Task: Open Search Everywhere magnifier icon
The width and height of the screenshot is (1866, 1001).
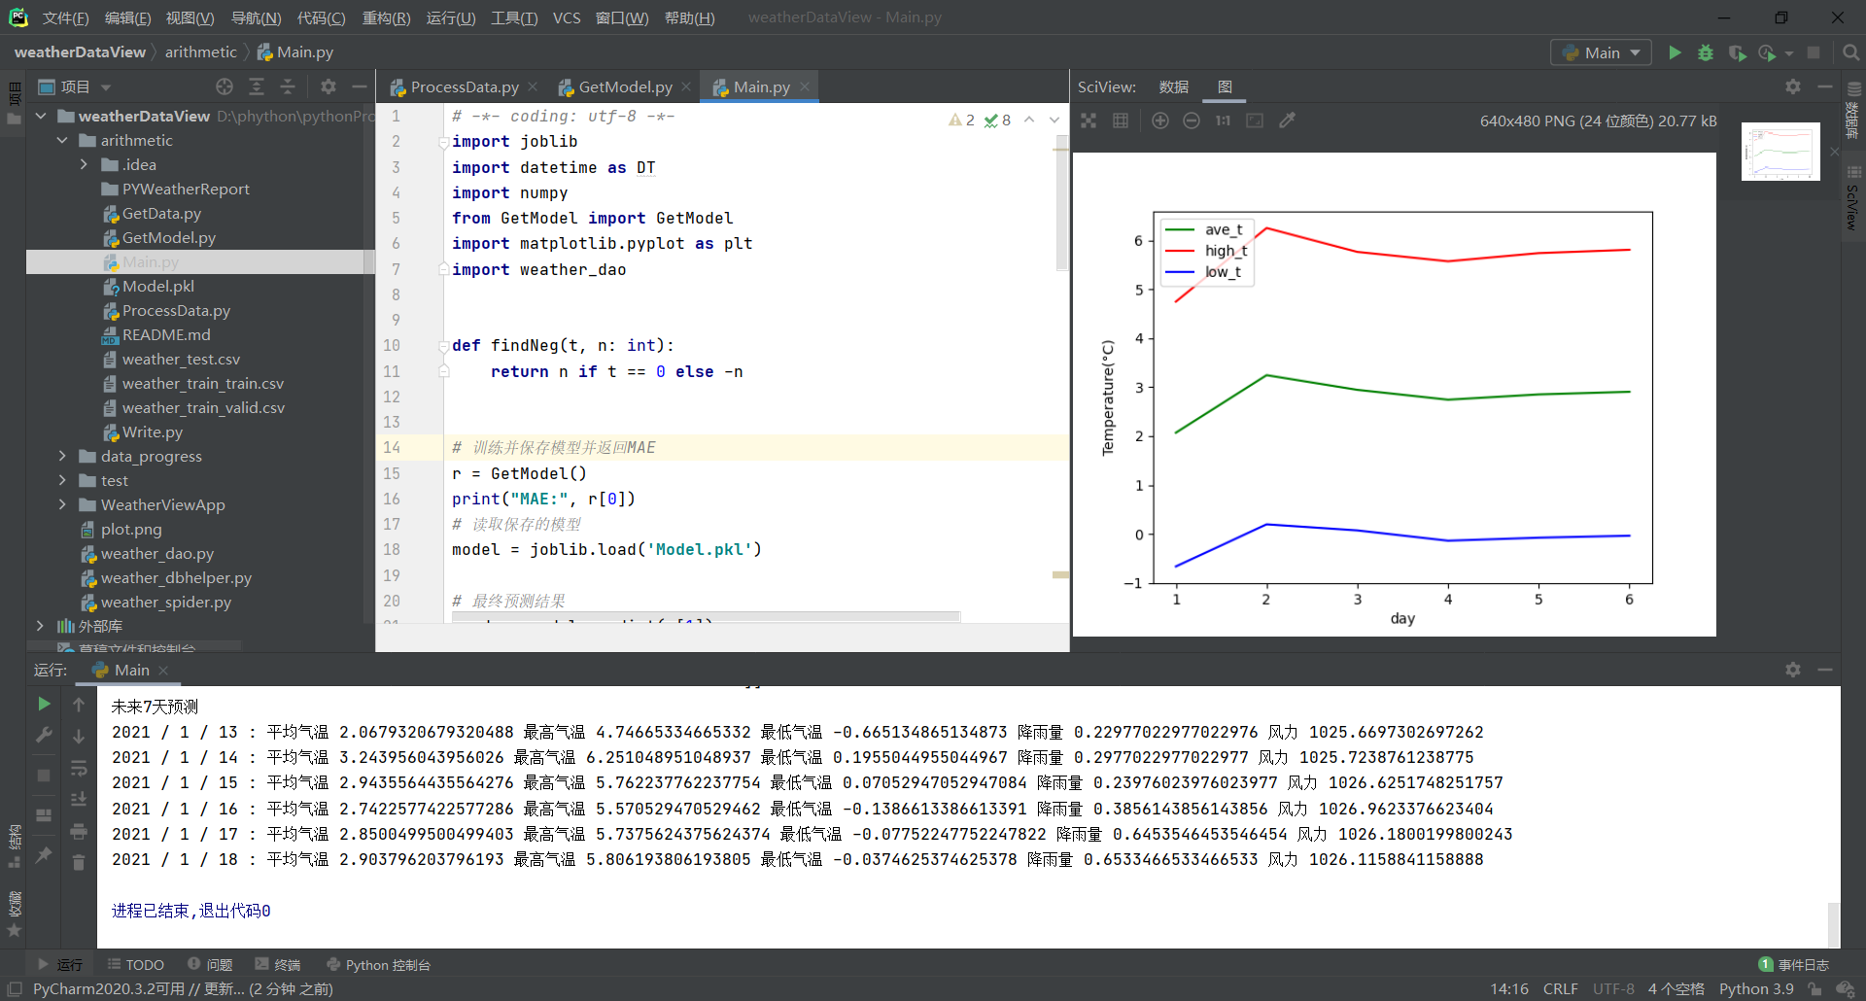Action: pos(1851,52)
